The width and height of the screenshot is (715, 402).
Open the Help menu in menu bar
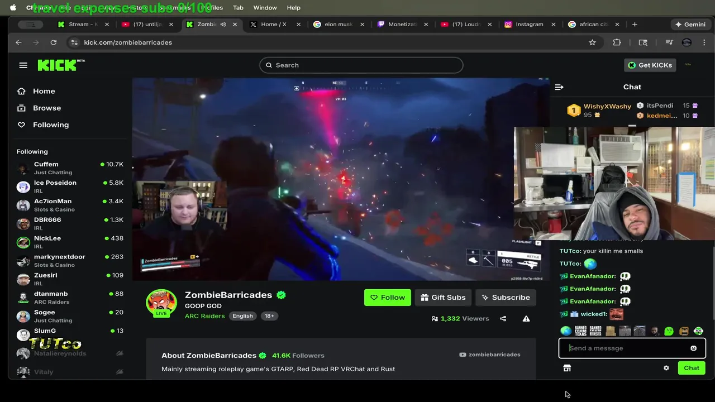[x=294, y=8]
